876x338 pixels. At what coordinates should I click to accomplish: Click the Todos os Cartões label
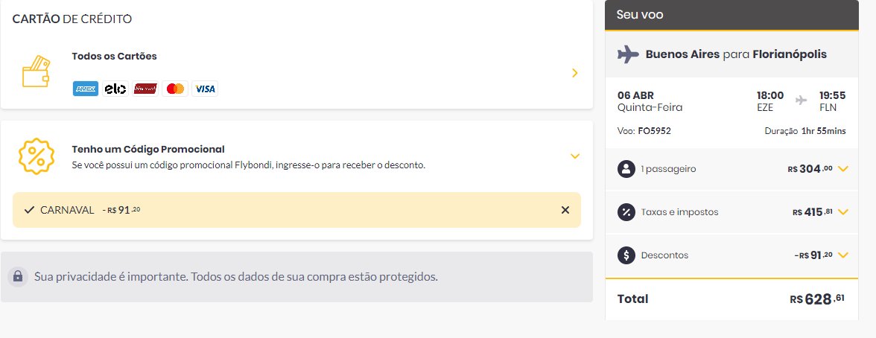pos(115,57)
